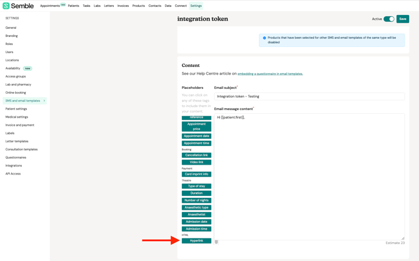419x261 pixels.
Task: Open Invoice and payment settings
Action: (20, 125)
